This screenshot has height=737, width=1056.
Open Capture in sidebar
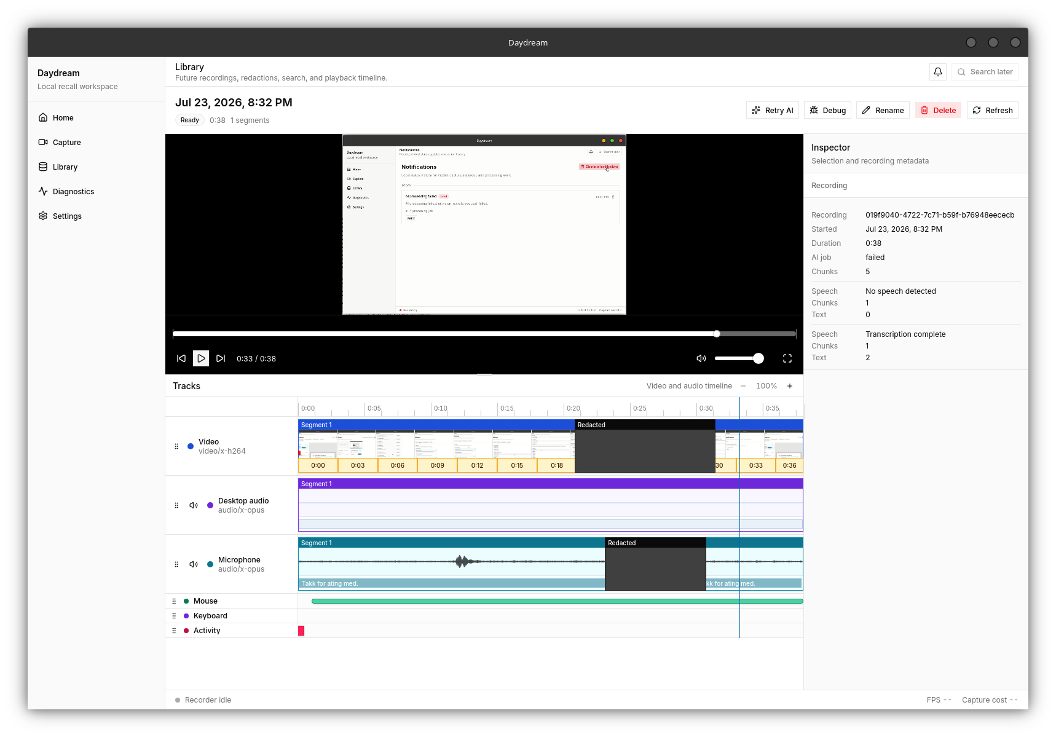pyautogui.click(x=96, y=142)
